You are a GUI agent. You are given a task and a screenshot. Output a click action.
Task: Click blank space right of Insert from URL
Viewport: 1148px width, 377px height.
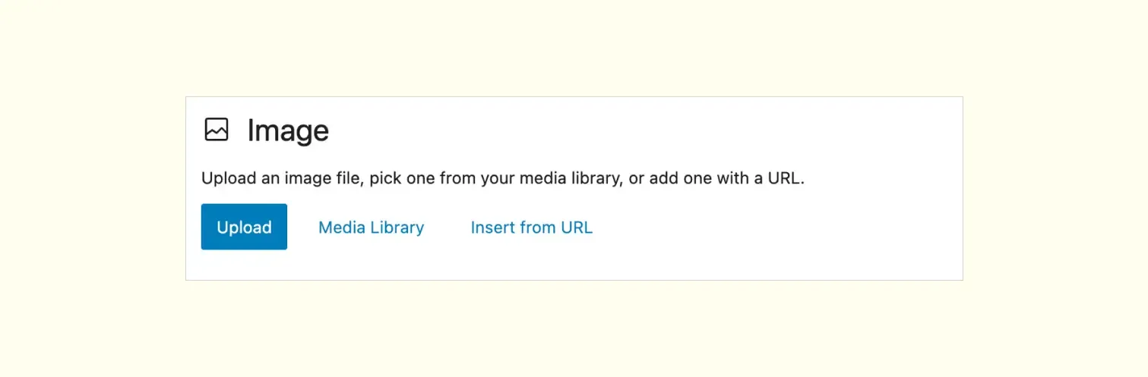click(x=760, y=228)
